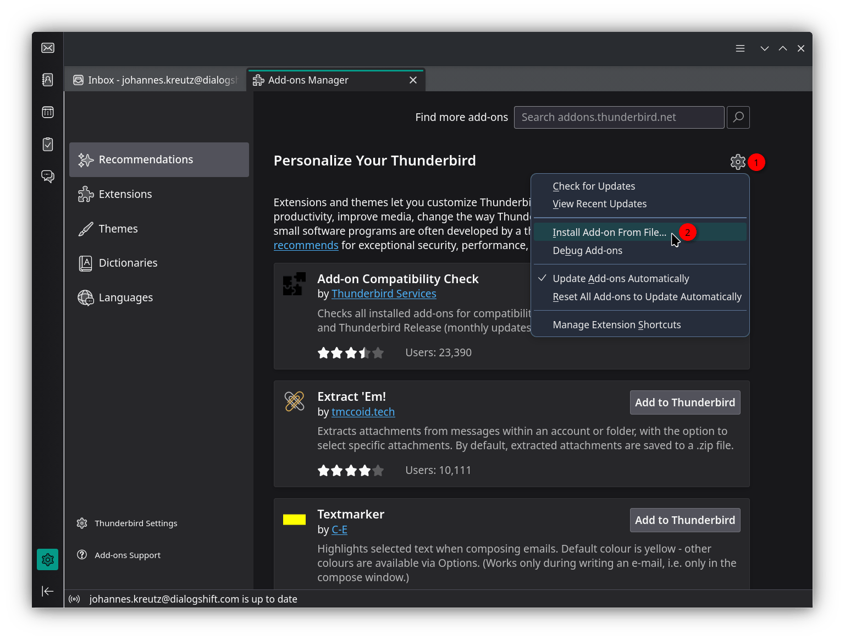845x640 pixels.
Task: Open the C-E author link
Action: click(x=339, y=530)
